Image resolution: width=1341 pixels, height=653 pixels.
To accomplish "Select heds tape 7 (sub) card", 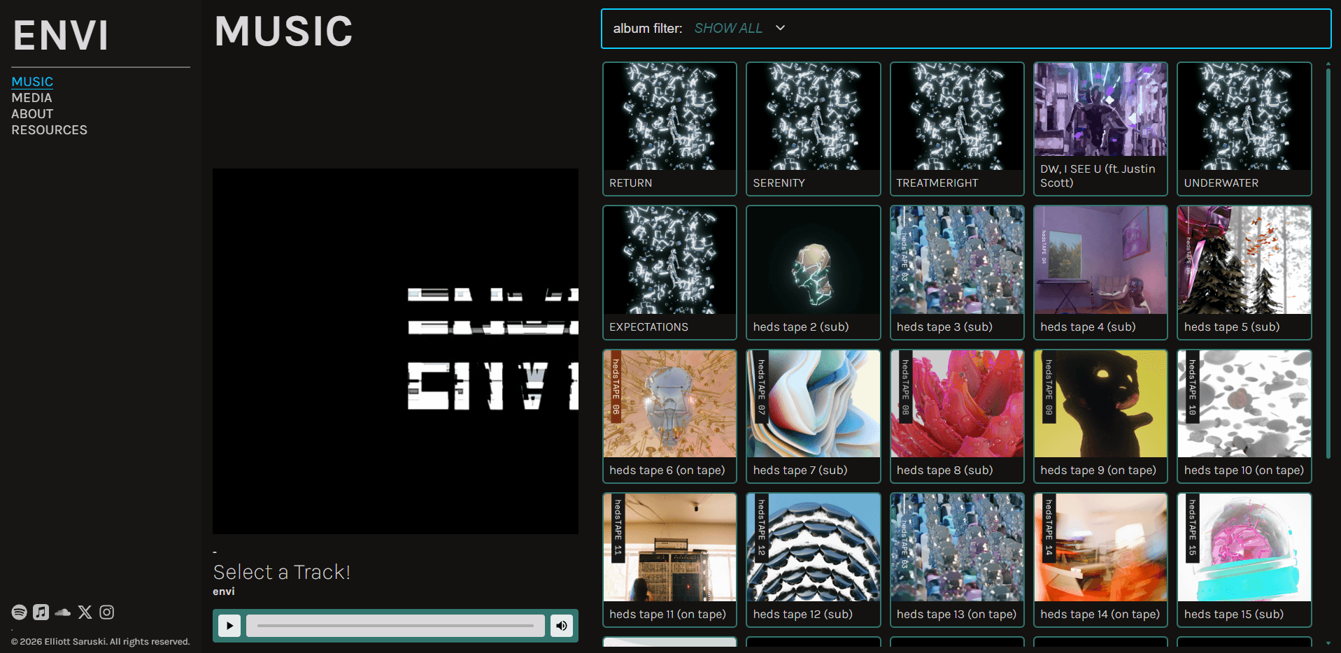I will pos(813,416).
